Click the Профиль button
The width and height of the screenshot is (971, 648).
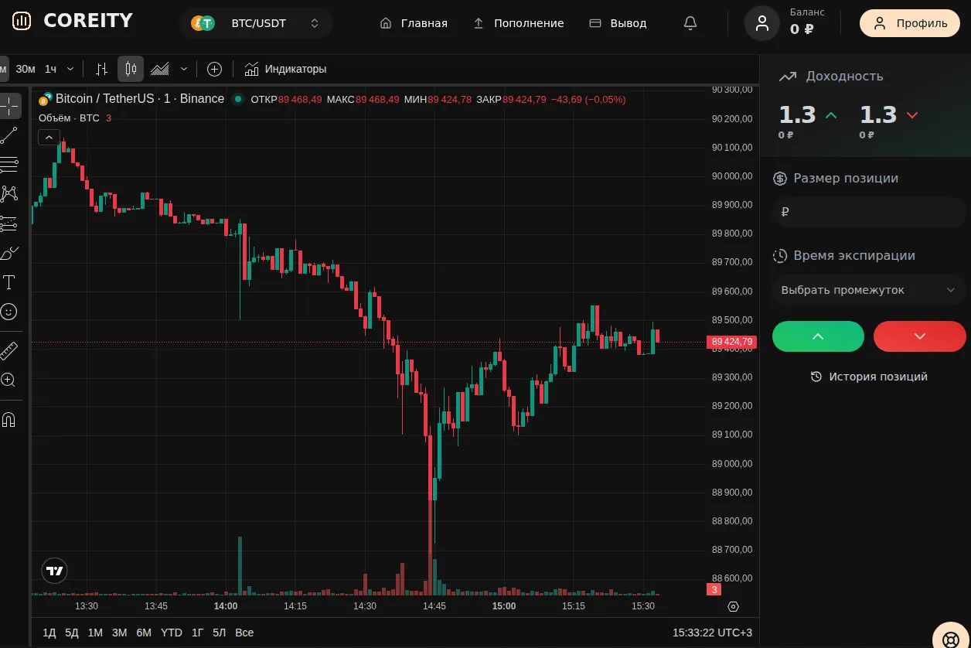tap(910, 23)
